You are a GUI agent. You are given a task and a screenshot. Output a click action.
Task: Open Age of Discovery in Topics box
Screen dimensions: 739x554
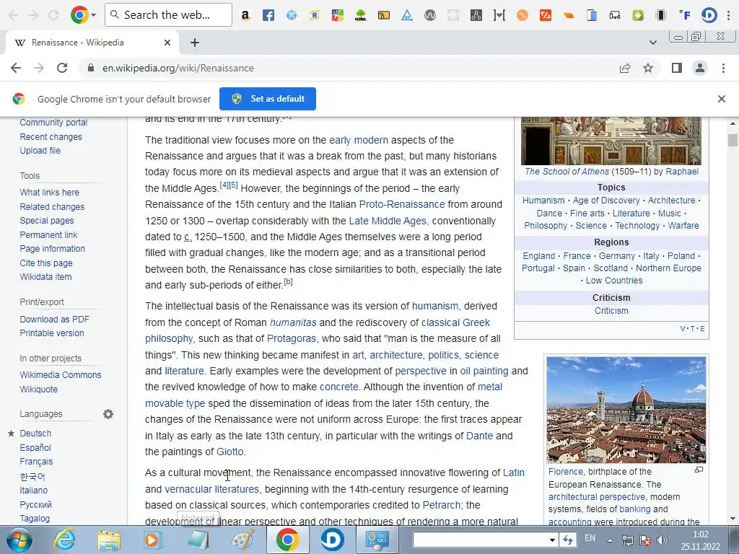pos(606,201)
